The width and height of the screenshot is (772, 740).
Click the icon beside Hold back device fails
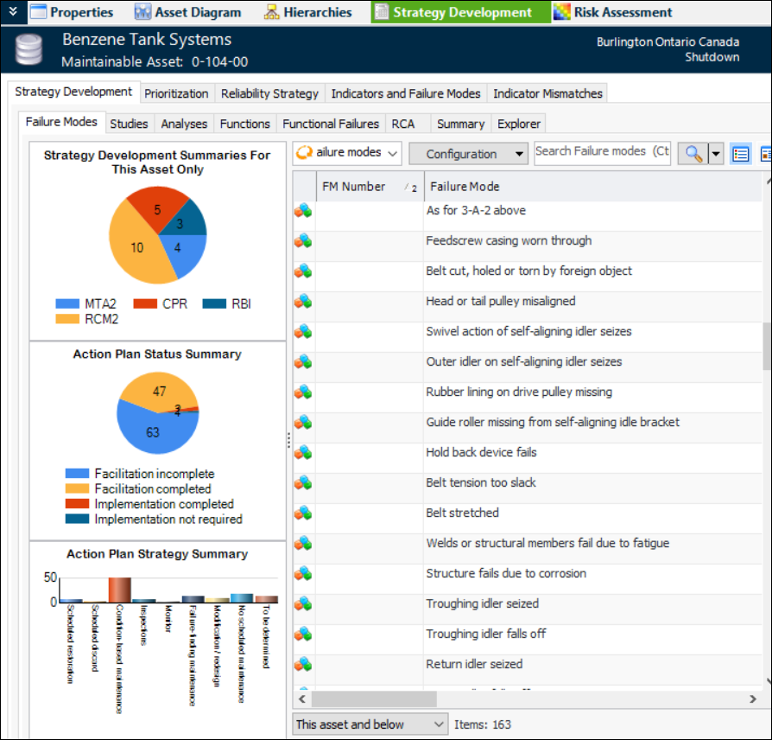pyautogui.click(x=303, y=453)
